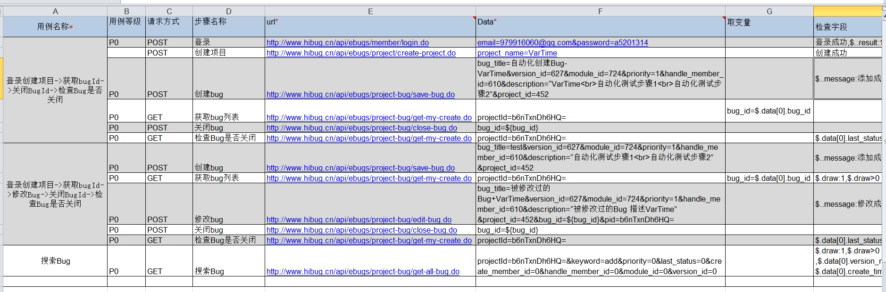Select column G header
The width and height of the screenshot is (886, 292).
[769, 11]
